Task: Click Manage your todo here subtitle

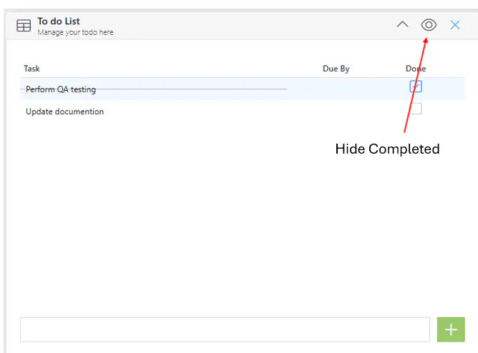Action: tap(75, 32)
